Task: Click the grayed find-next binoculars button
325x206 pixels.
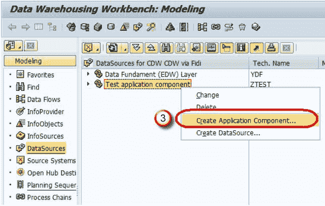Action: tap(181, 48)
